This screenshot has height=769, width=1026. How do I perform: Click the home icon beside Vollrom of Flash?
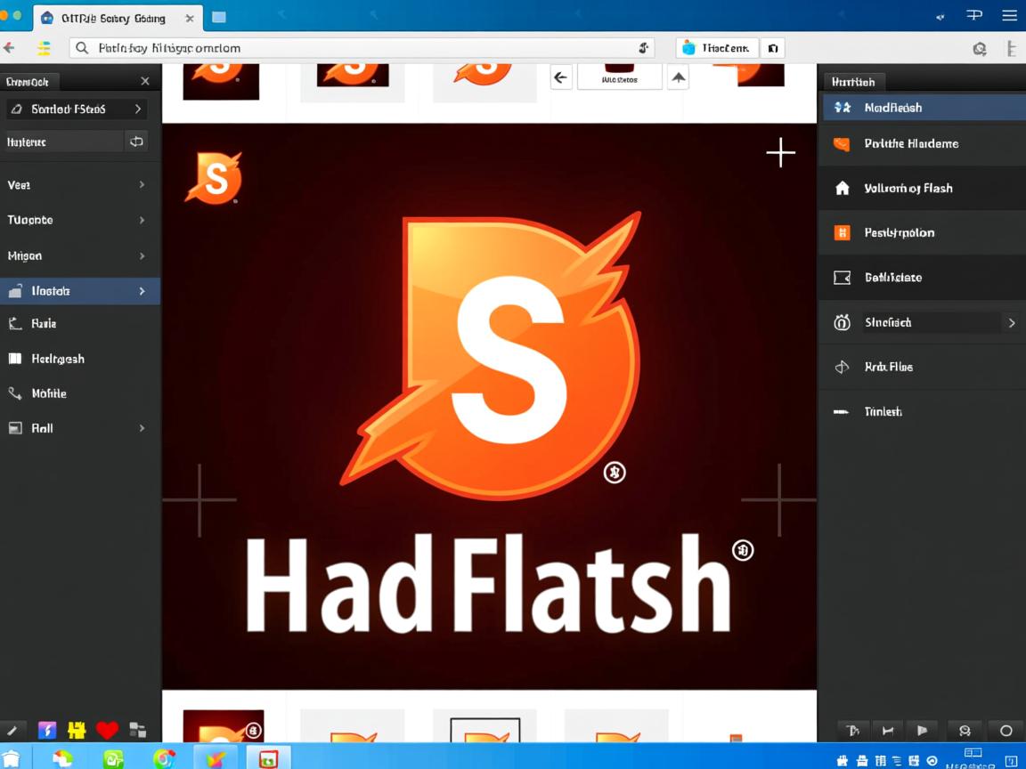point(842,189)
